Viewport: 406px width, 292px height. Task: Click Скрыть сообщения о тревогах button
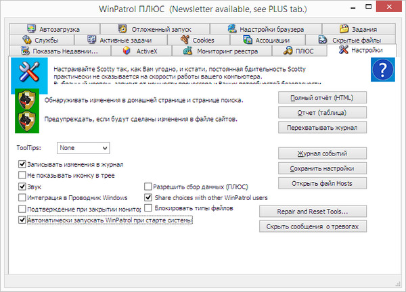click(313, 226)
